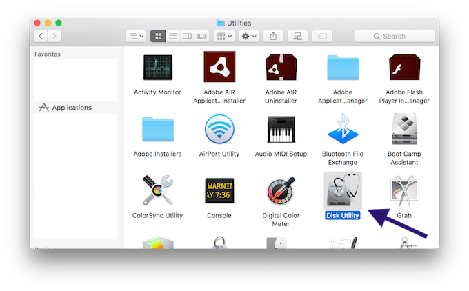Switch to column view
The image size is (469, 291).
coord(187,36)
